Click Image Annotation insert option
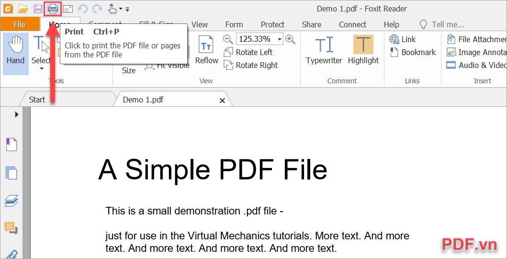The image size is (507, 259). (x=477, y=52)
